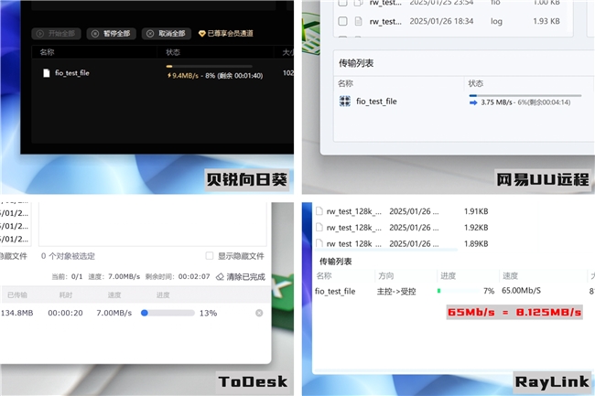This screenshot has width=595, height=396.
Task: Select fio_test_file in the RayLink transfer list
Action: click(335, 292)
